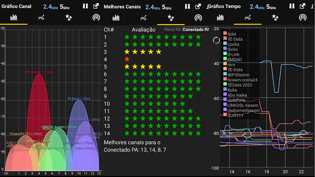315x177 pixels.
Task: Select hosam.costa24 entry in the legend
Action: (243, 80)
